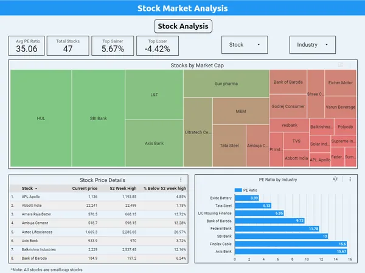Select the L&T treemap block

pyautogui.click(x=154, y=95)
